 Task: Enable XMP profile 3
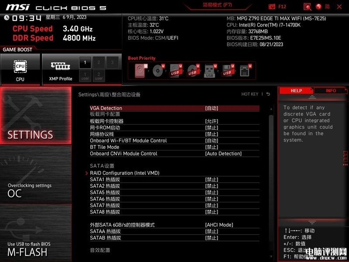(x=113, y=62)
